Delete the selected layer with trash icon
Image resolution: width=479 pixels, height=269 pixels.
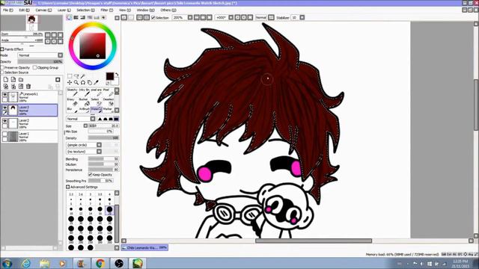tap(28, 87)
